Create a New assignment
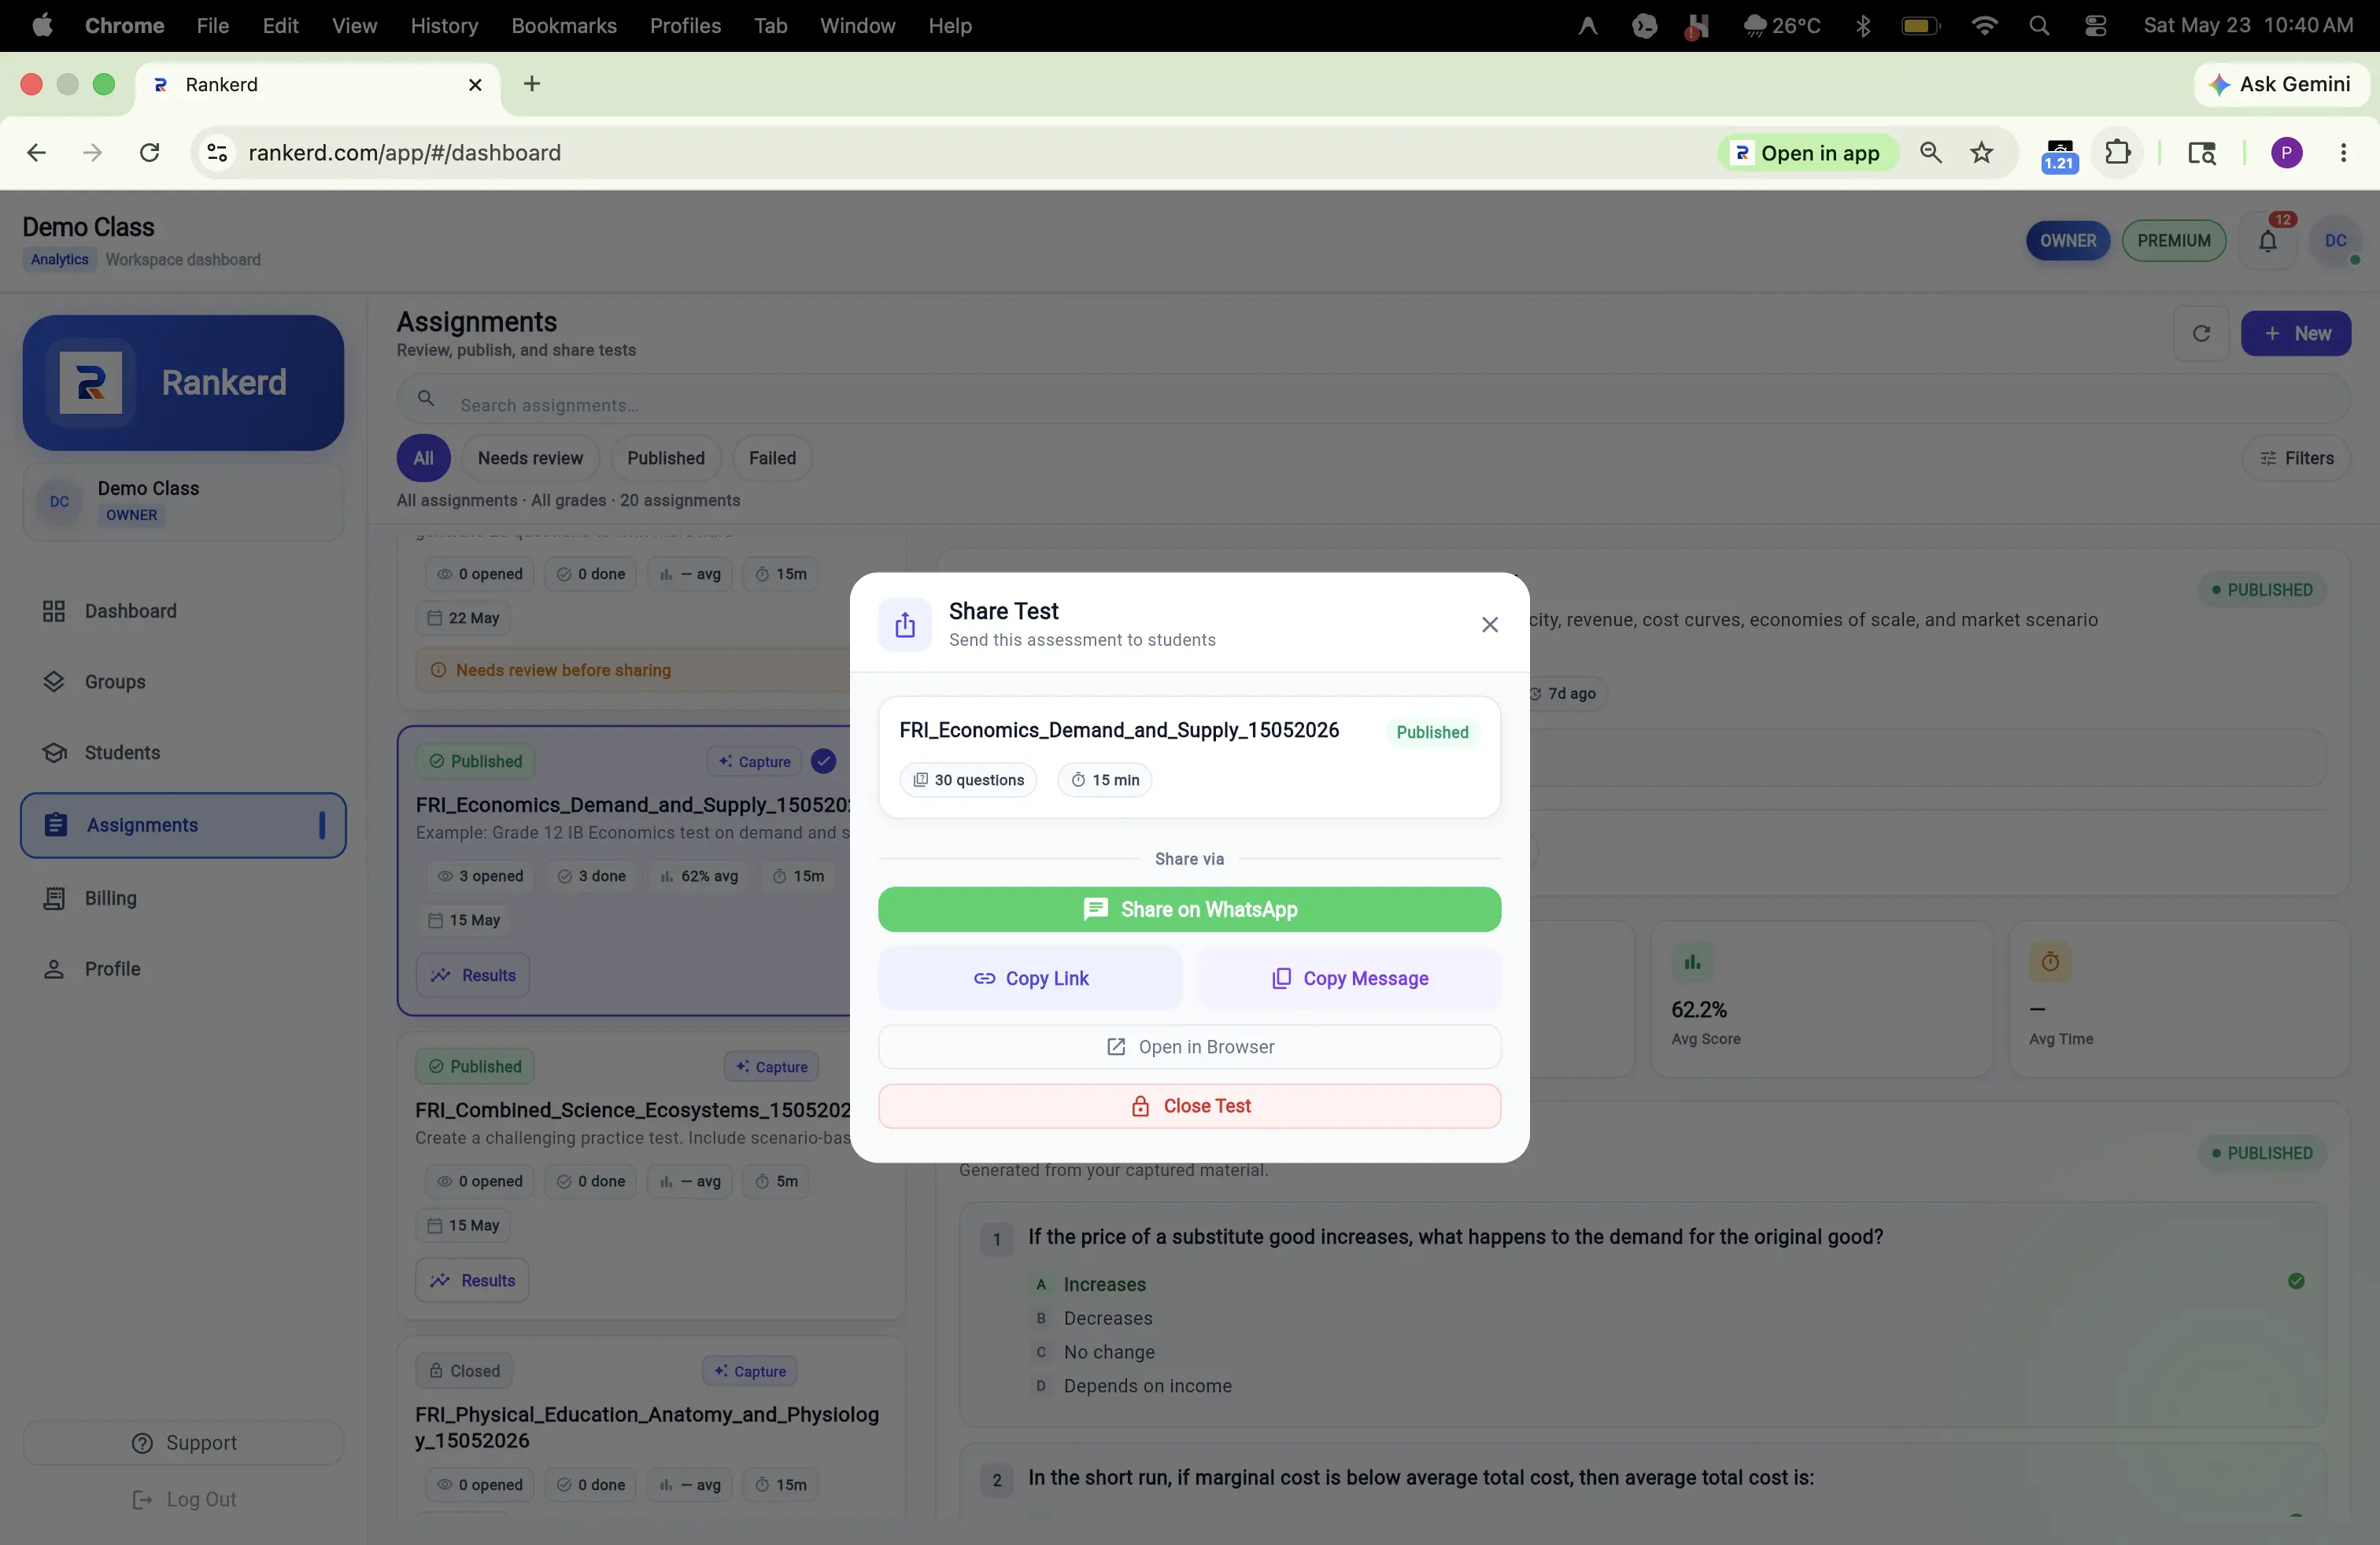2380x1545 pixels. (2296, 334)
